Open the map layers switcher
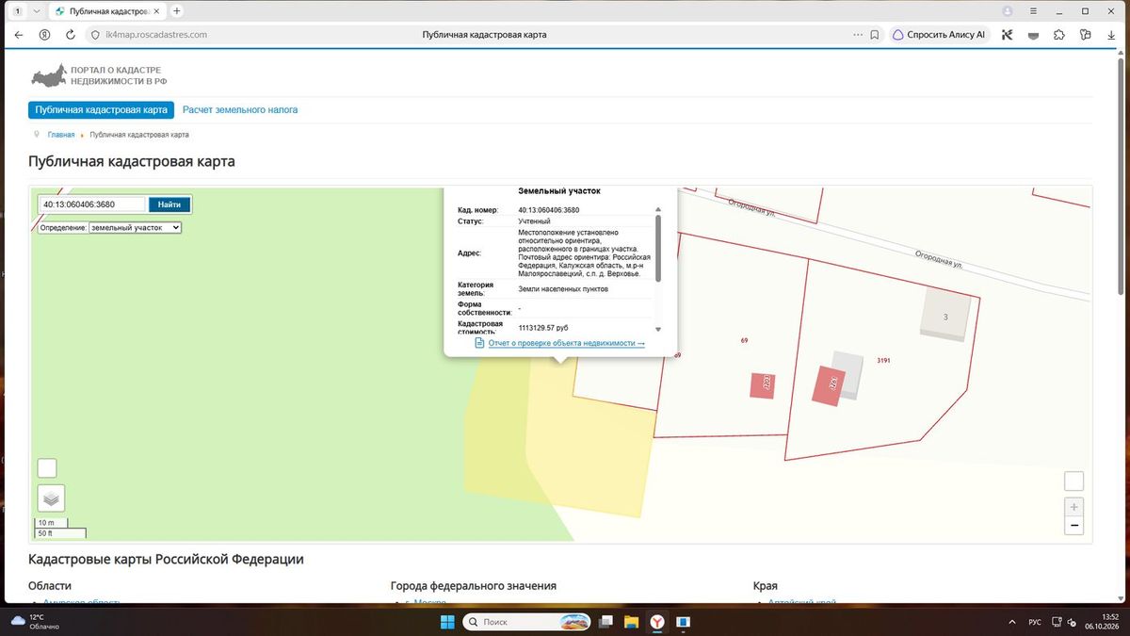The height and width of the screenshot is (636, 1130). coord(51,497)
